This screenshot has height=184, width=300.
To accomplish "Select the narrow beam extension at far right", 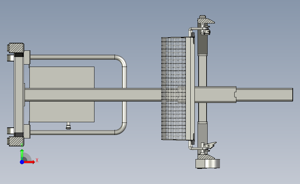I will [265, 95].
